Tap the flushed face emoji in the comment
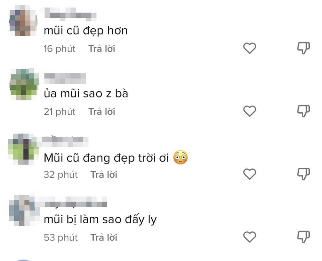The height and width of the screenshot is (261, 322). [x=181, y=158]
